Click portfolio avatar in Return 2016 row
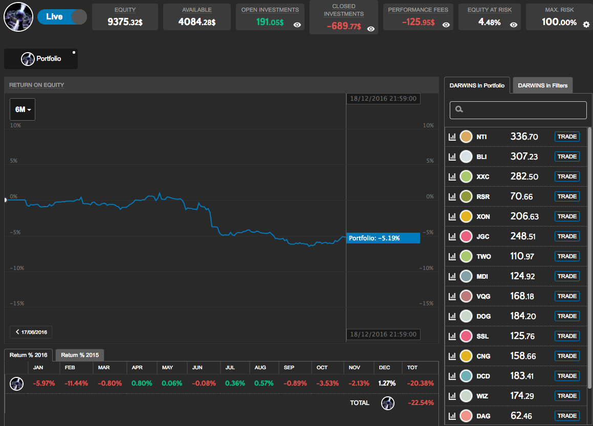 [x=17, y=384]
